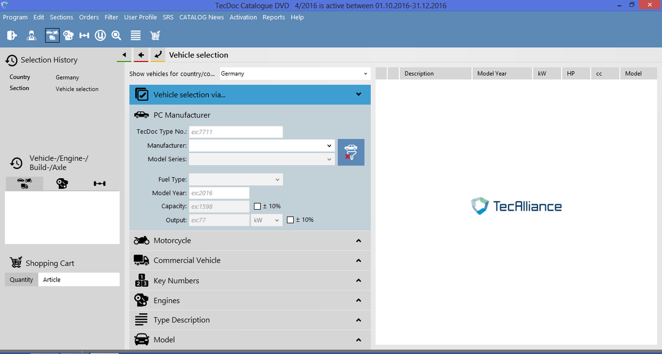Screen dimensions: 662x354
Task: Expand the Motorcycle section chevron
Action: point(358,240)
